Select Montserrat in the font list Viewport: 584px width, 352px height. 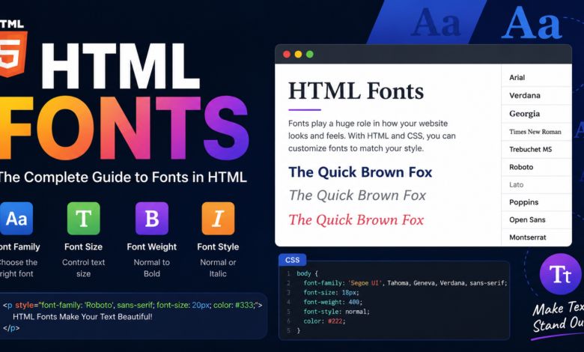click(536, 237)
